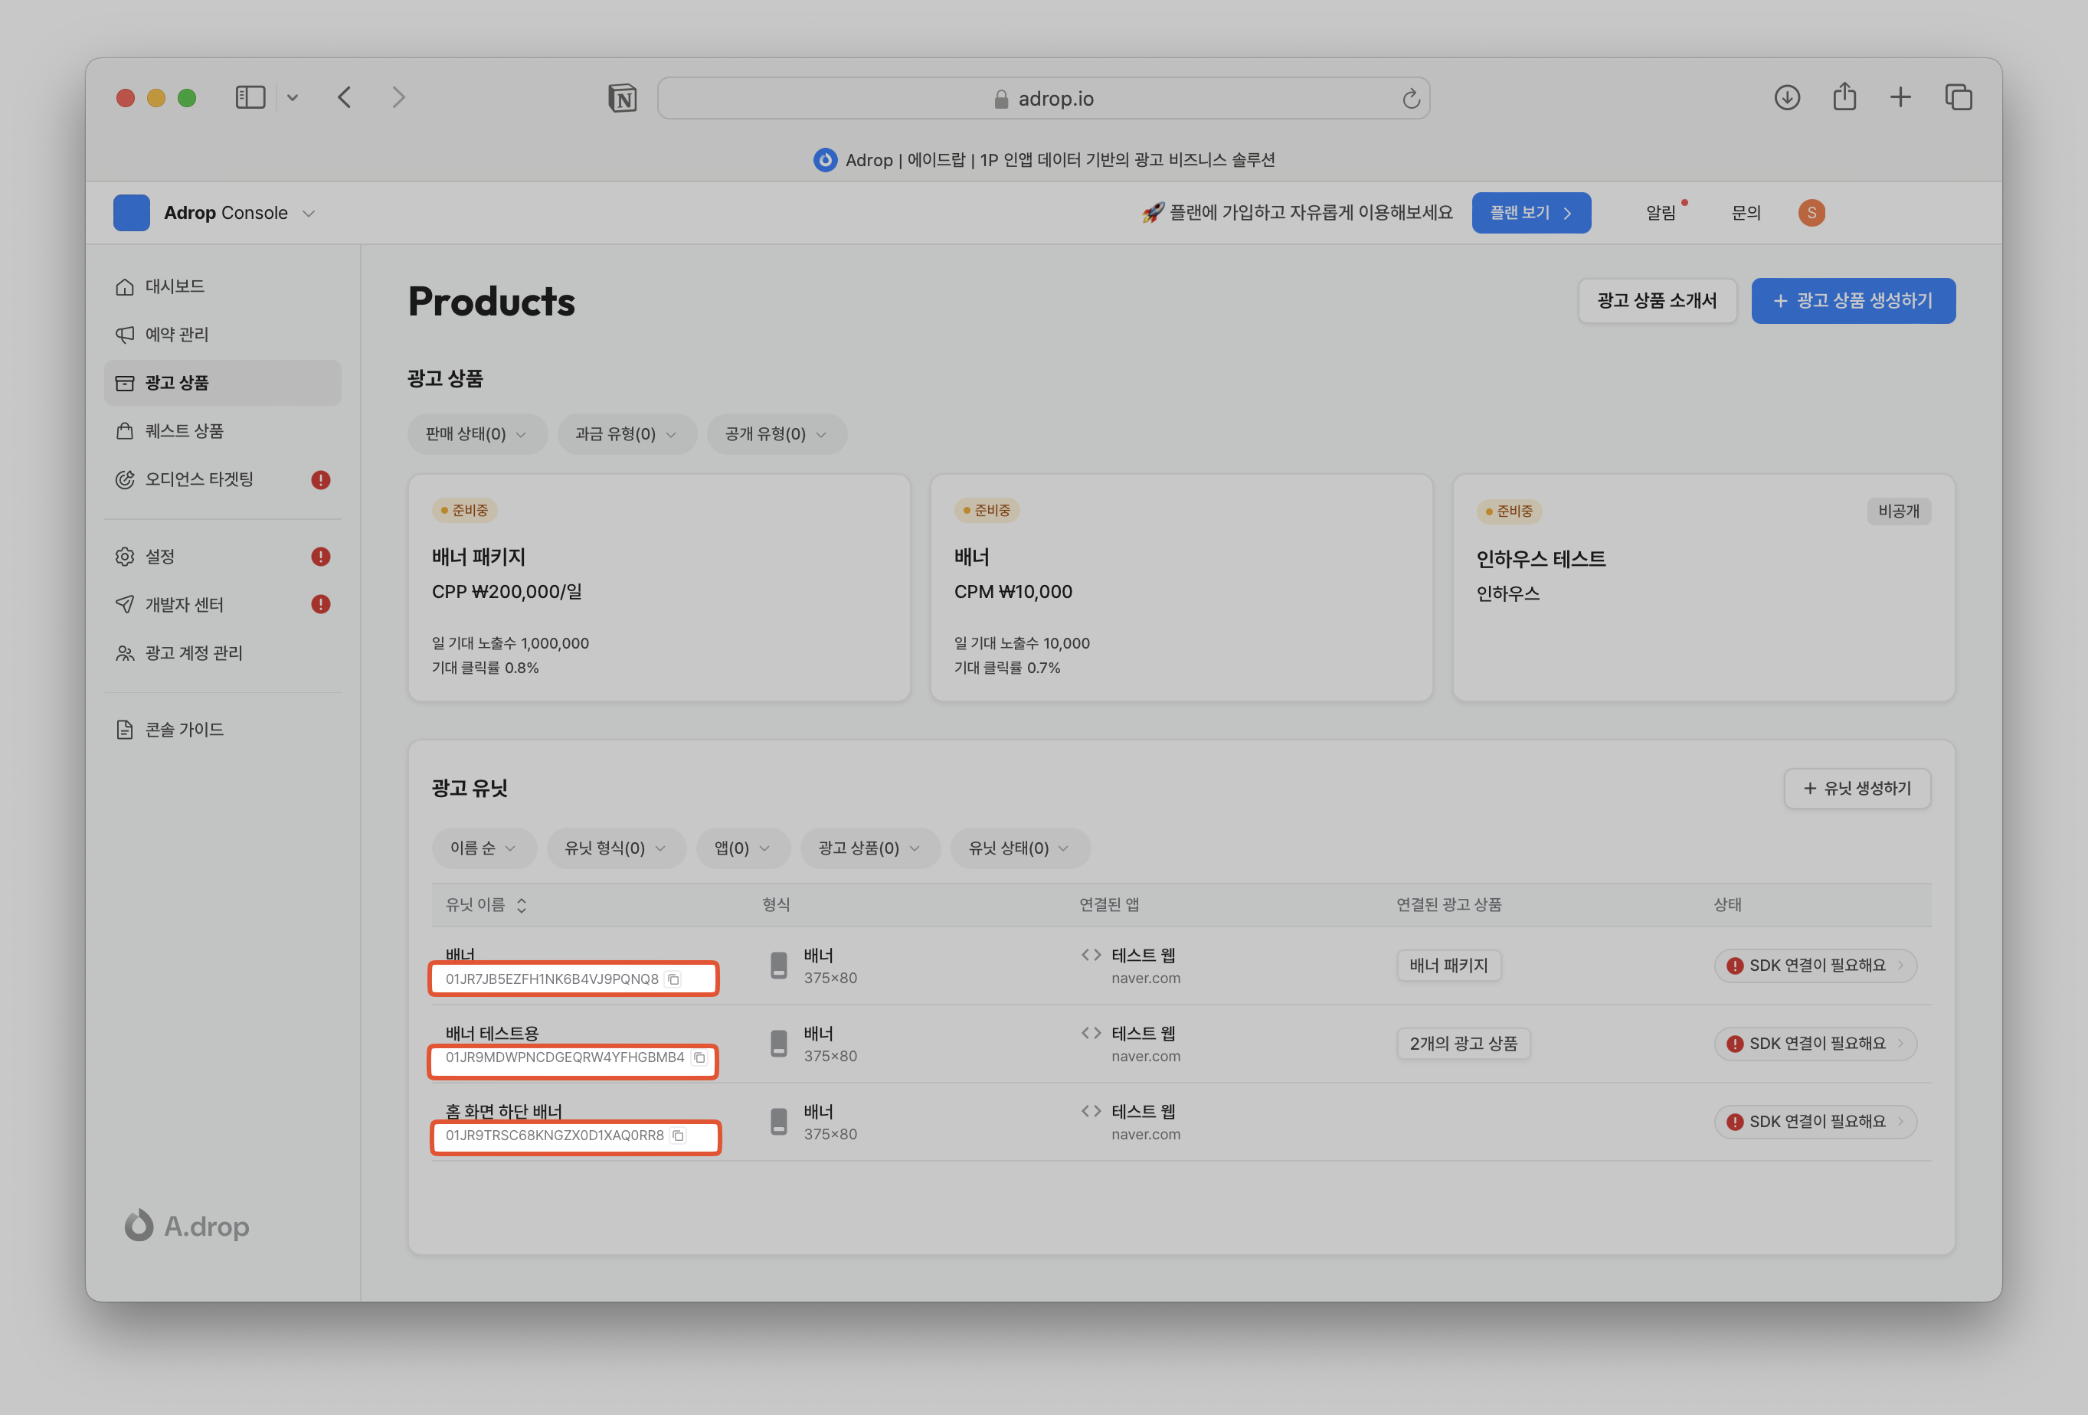Open Safari downloads icon
This screenshot has height=1415, width=2088.
click(x=1786, y=97)
